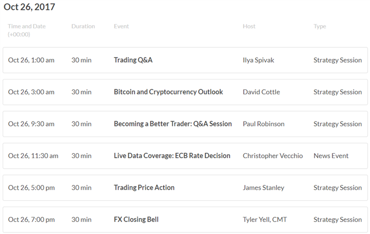Screen dimensions: 370x234
Task: Click the Duration column header
Action: [83, 26]
